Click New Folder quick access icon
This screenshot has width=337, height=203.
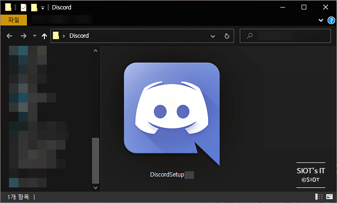(x=34, y=8)
